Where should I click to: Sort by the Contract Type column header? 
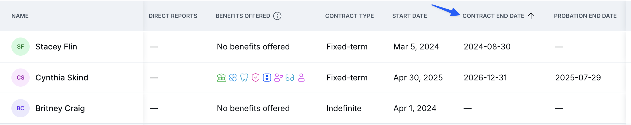349,16
